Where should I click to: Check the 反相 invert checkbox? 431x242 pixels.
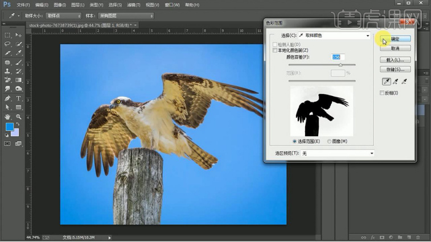coord(382,93)
